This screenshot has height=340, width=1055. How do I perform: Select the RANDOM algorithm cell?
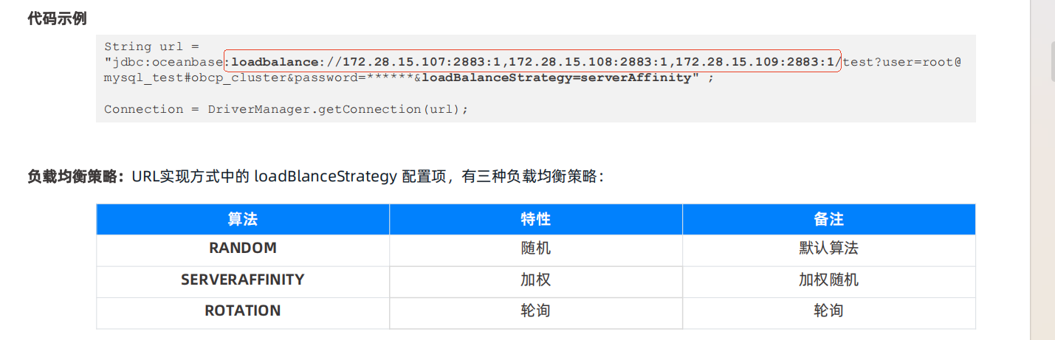click(243, 249)
